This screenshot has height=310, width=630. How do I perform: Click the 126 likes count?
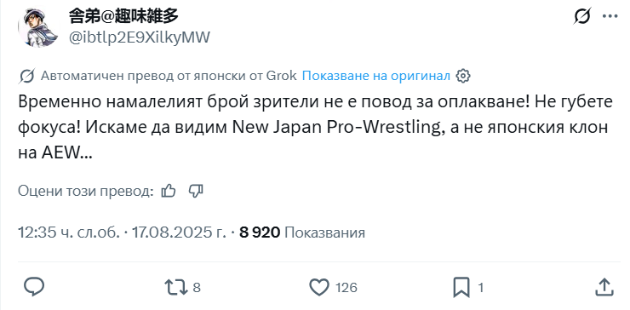pyautogui.click(x=346, y=288)
